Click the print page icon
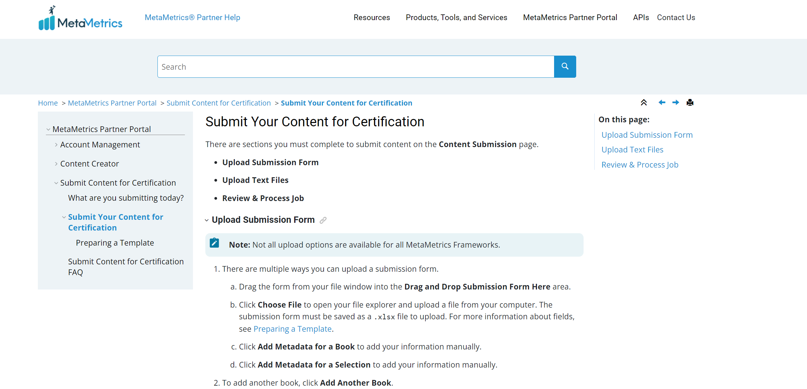 coord(690,103)
